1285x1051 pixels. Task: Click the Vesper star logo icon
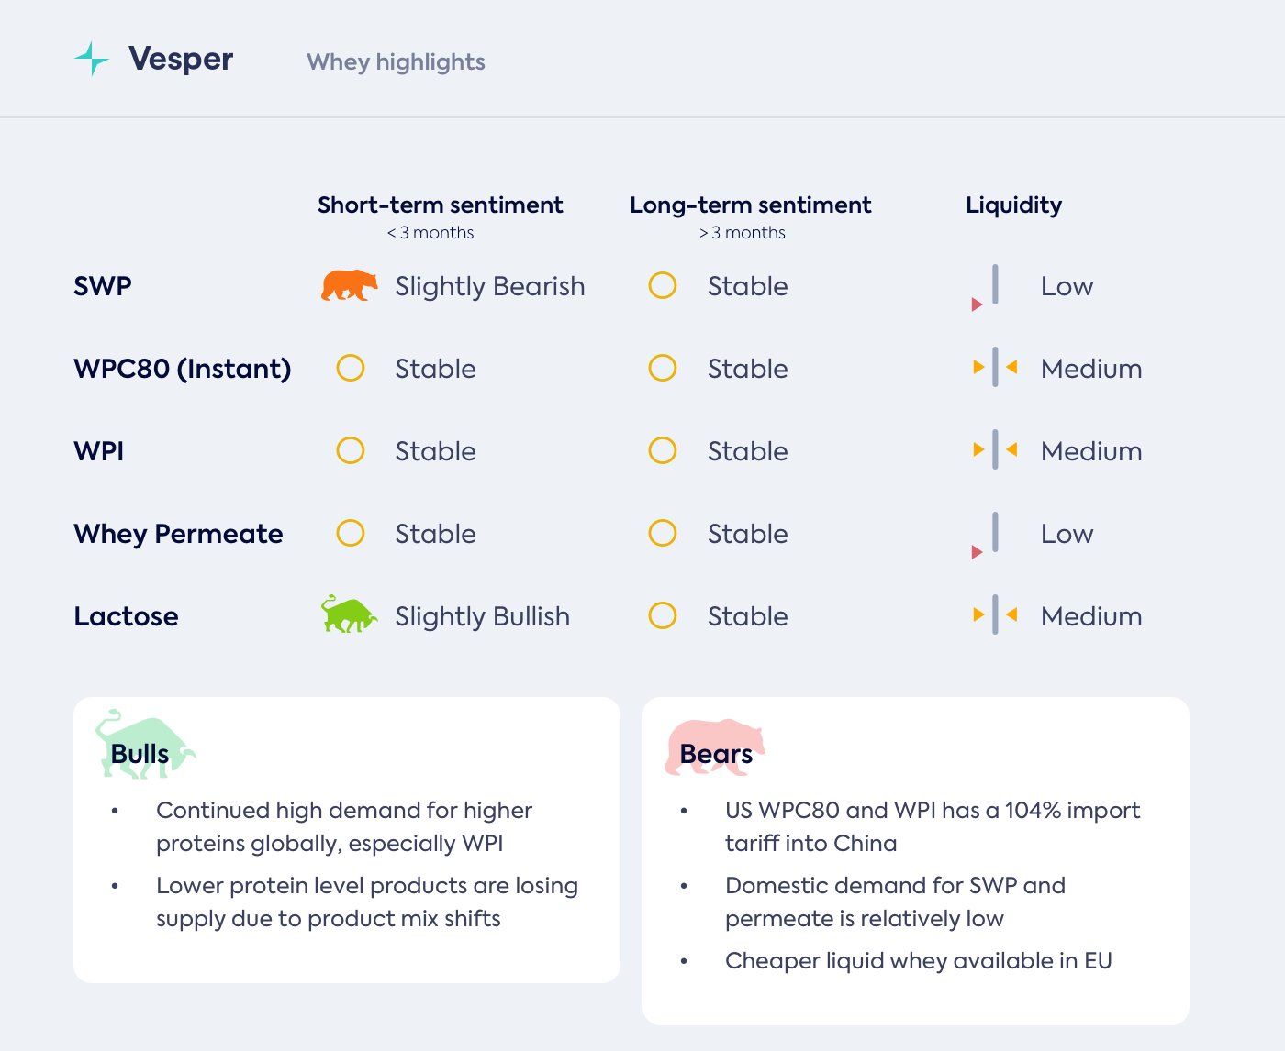tap(91, 59)
